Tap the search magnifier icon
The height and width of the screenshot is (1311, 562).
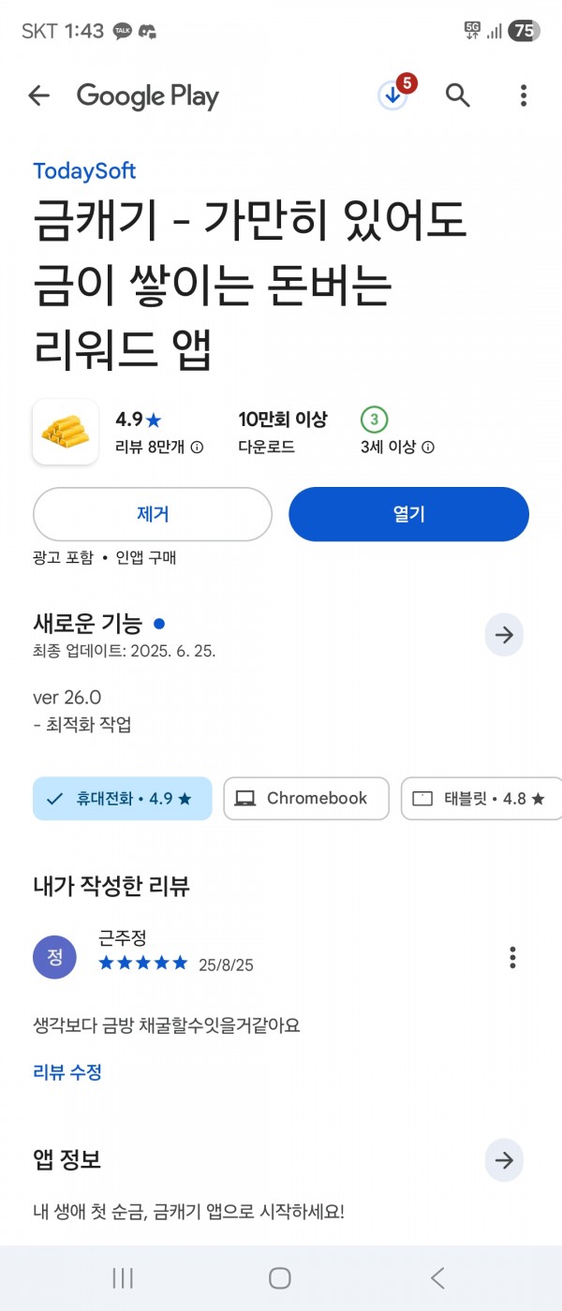tap(457, 96)
